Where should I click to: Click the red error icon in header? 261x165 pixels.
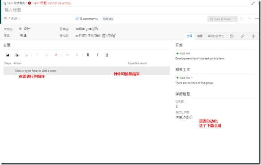point(29,3)
